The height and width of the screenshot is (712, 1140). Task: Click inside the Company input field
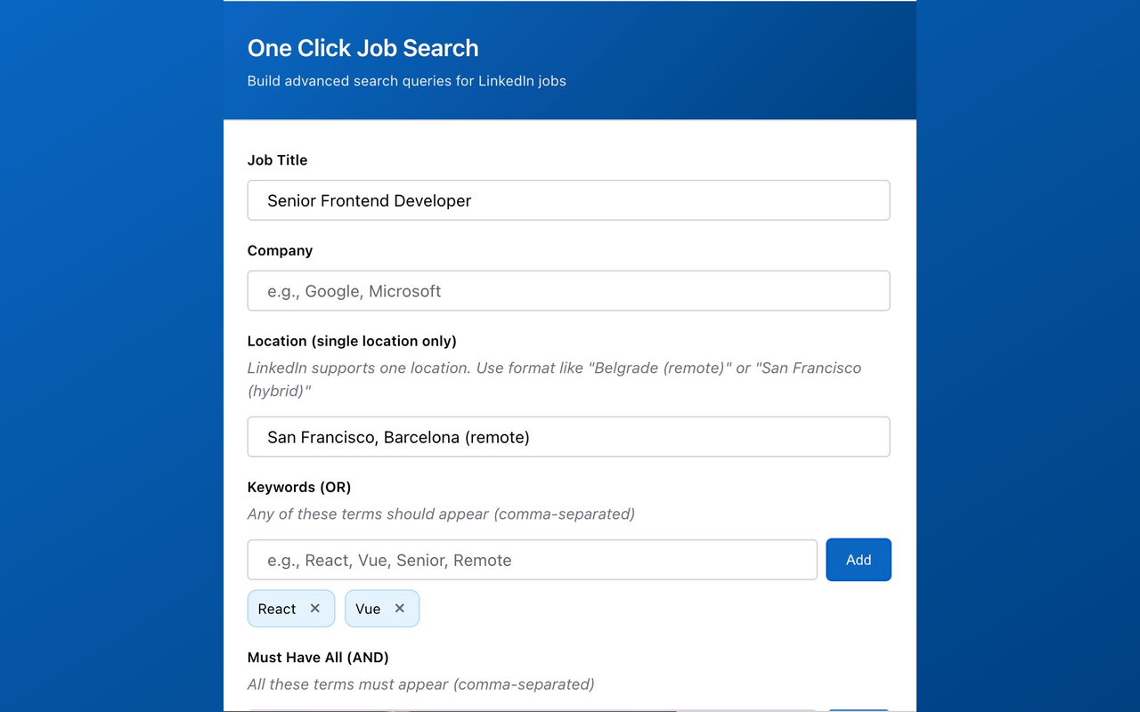568,290
